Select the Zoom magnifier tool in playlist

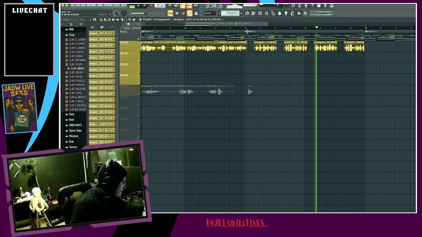(130, 19)
